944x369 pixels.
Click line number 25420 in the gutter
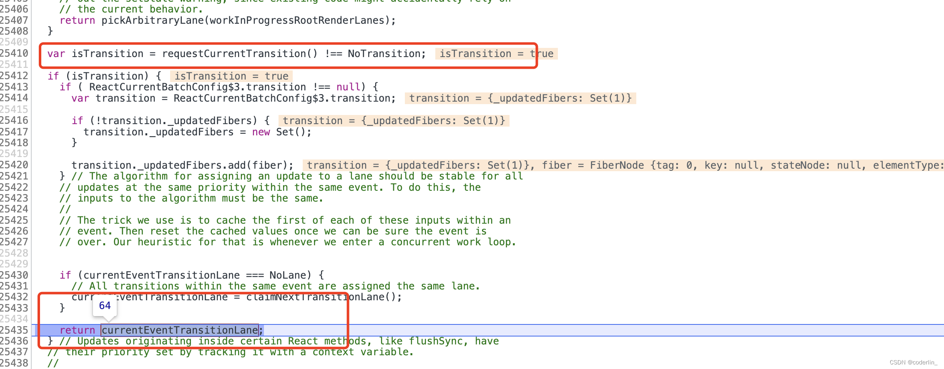pyautogui.click(x=14, y=165)
